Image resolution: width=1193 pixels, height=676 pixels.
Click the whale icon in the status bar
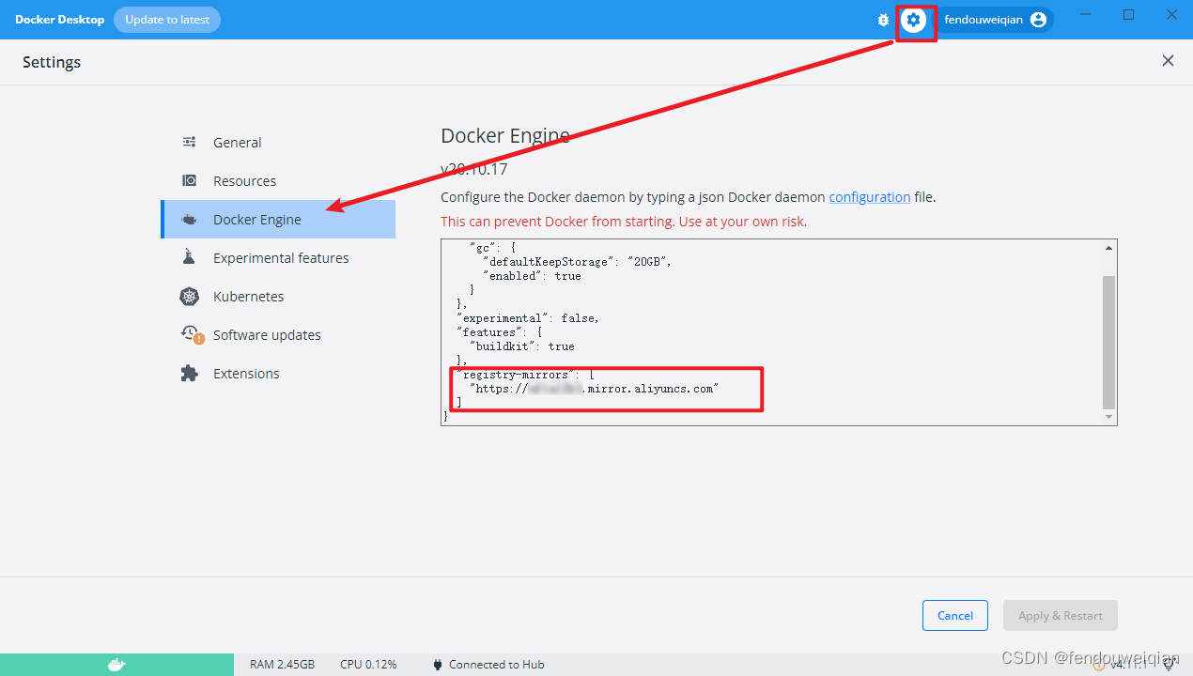(117, 665)
